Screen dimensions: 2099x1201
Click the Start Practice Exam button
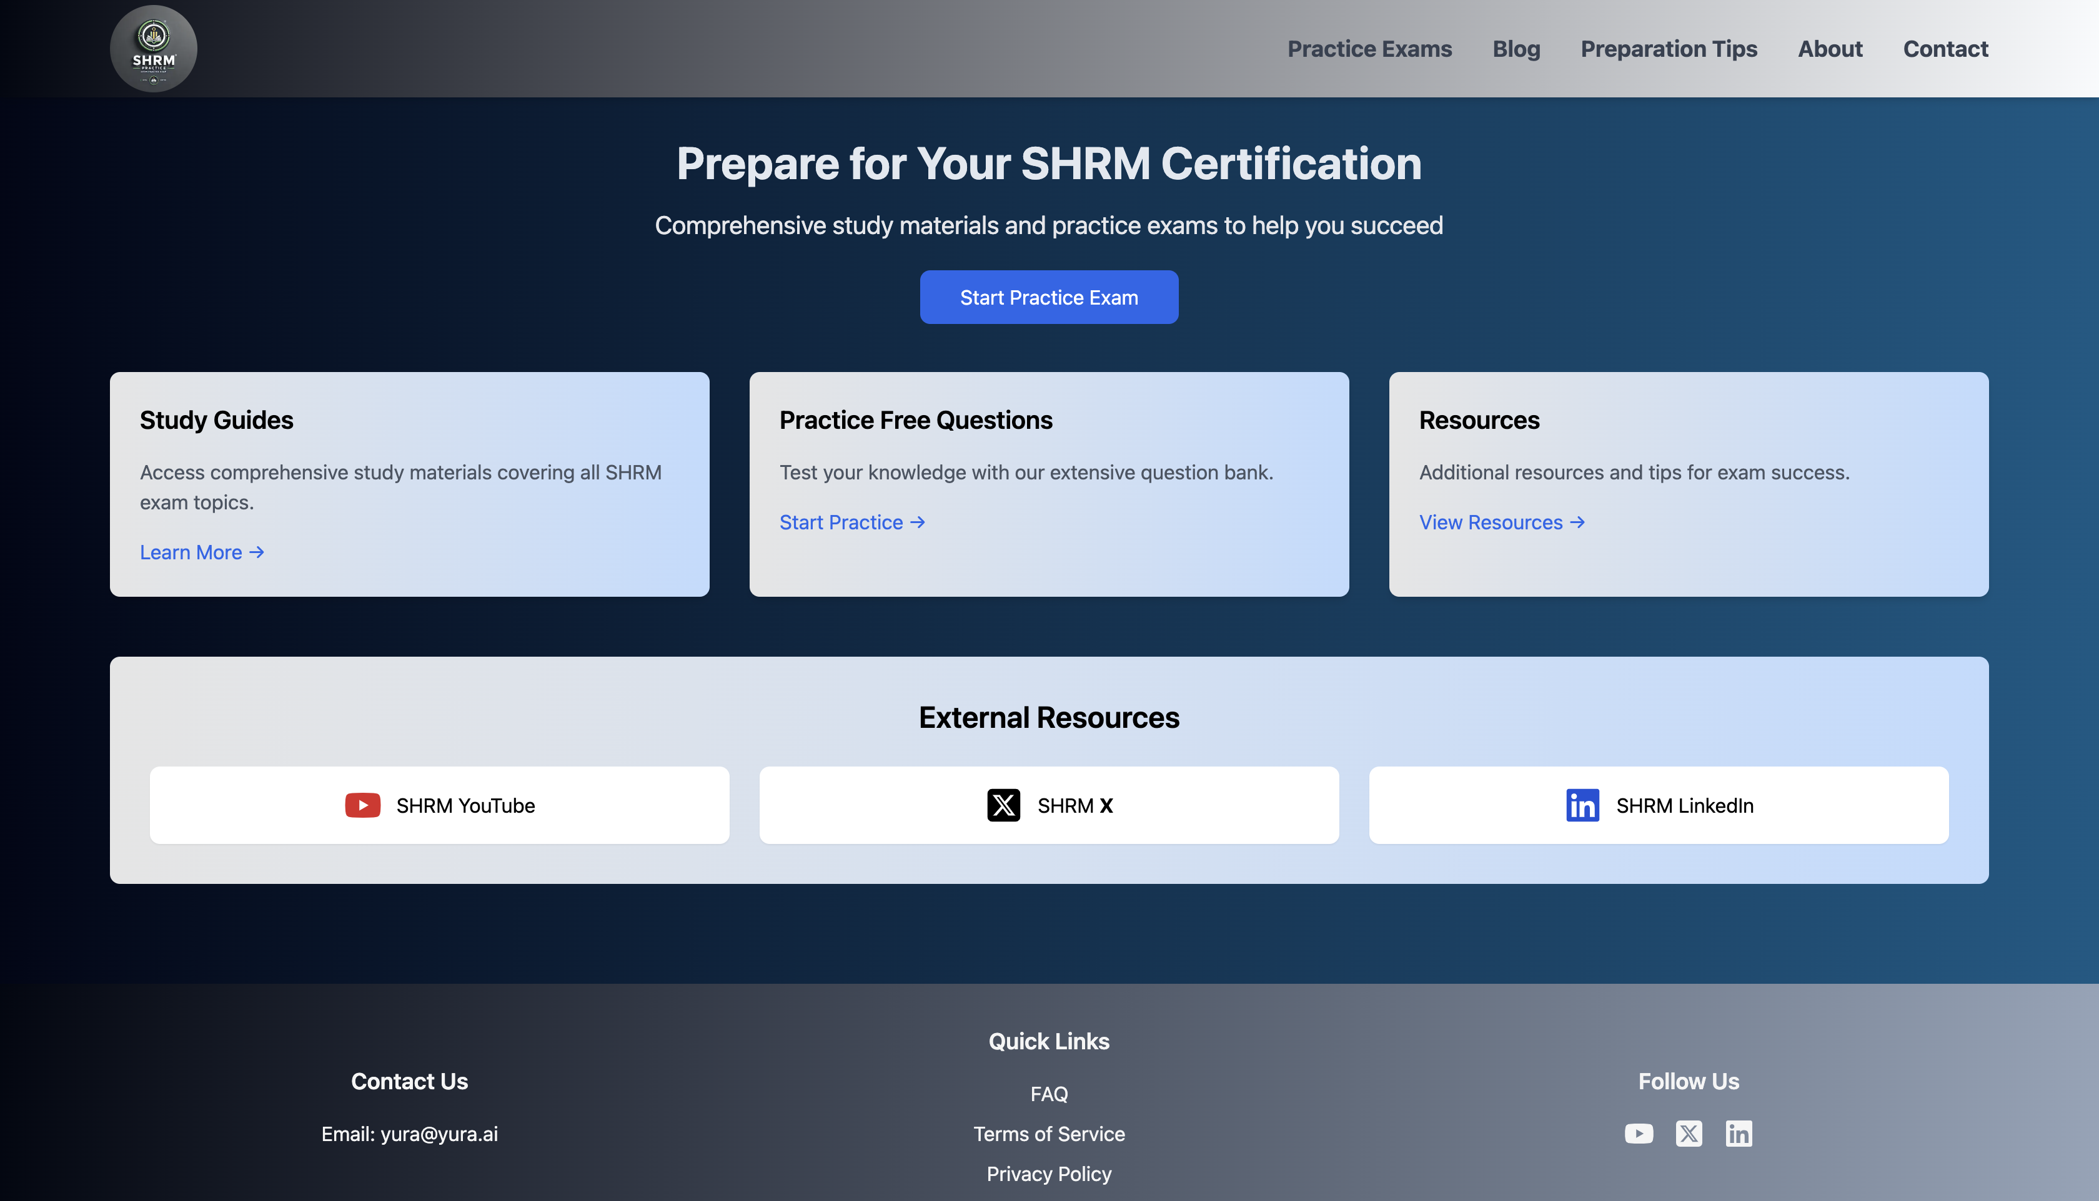[x=1049, y=297]
